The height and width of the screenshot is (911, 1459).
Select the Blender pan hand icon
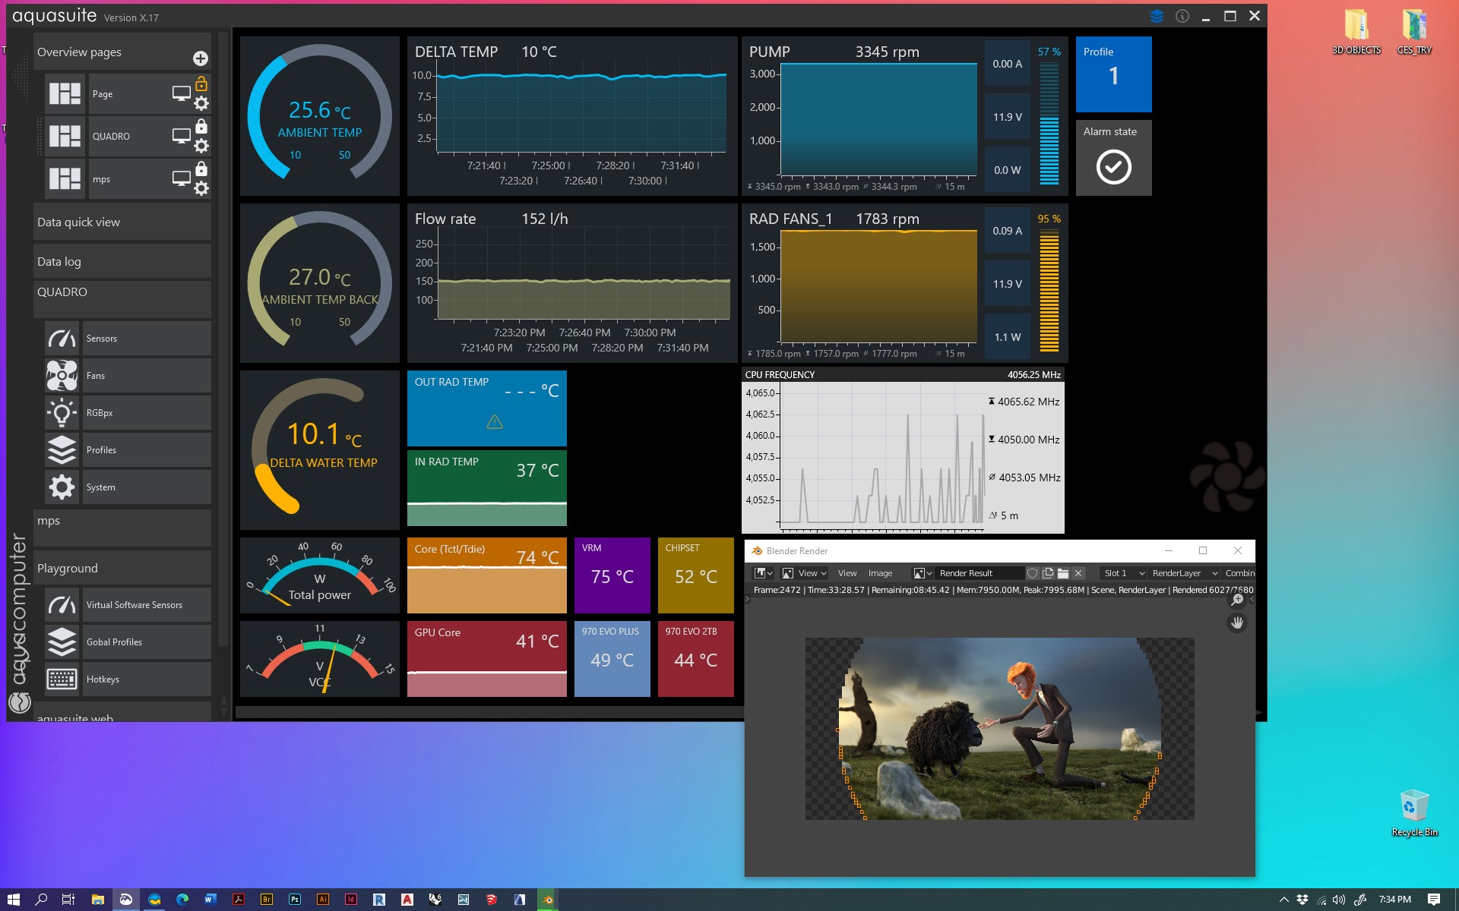pos(1237,623)
